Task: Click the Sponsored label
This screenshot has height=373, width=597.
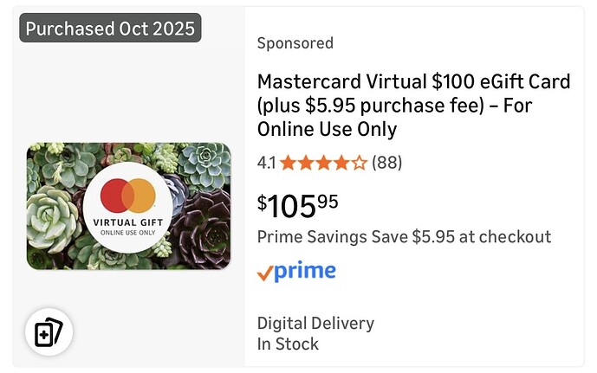Action: point(295,43)
